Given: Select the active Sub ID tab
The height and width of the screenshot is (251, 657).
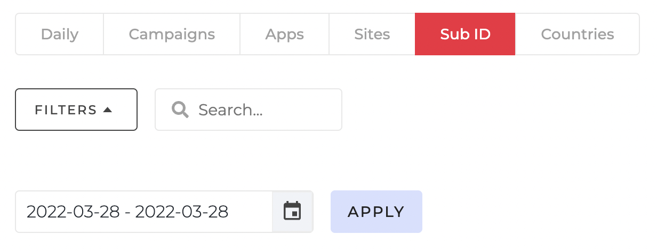Looking at the screenshot, I should (465, 34).
